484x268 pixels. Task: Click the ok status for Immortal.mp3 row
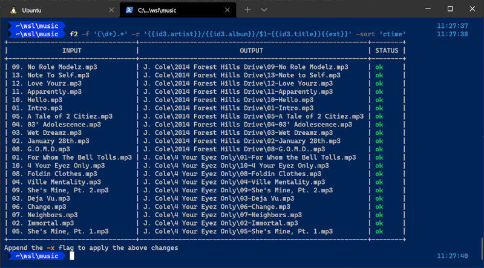tap(379, 223)
